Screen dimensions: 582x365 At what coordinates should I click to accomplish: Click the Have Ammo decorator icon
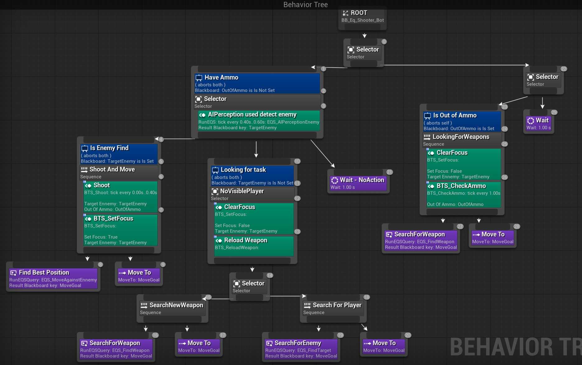199,78
